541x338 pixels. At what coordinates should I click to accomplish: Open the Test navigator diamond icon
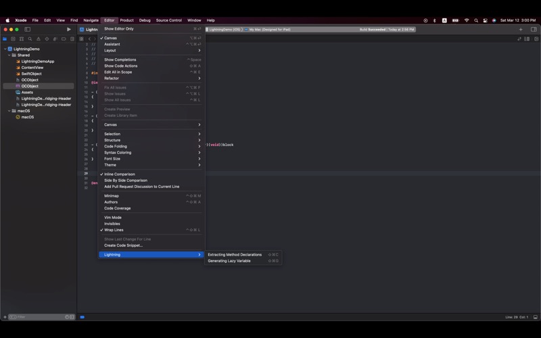(47, 39)
